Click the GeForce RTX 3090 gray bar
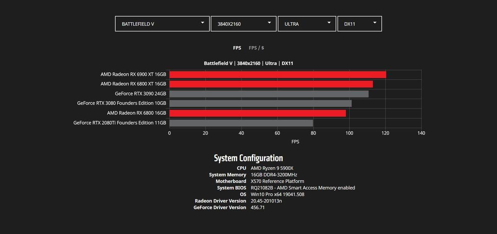The image size is (497, 234). [269, 94]
